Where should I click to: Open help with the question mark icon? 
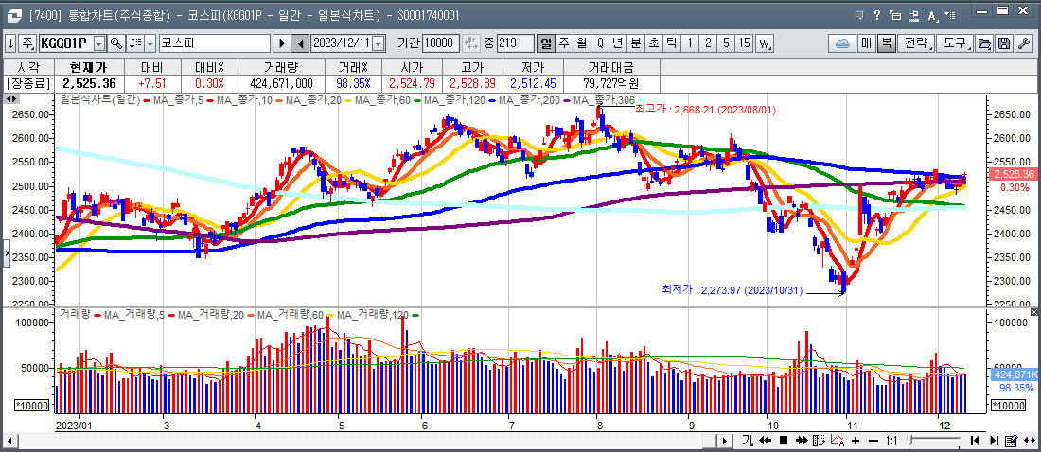pyautogui.click(x=877, y=14)
